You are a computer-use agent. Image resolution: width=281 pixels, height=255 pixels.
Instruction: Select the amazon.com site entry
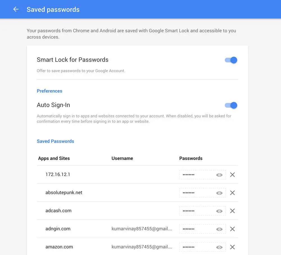59,247
